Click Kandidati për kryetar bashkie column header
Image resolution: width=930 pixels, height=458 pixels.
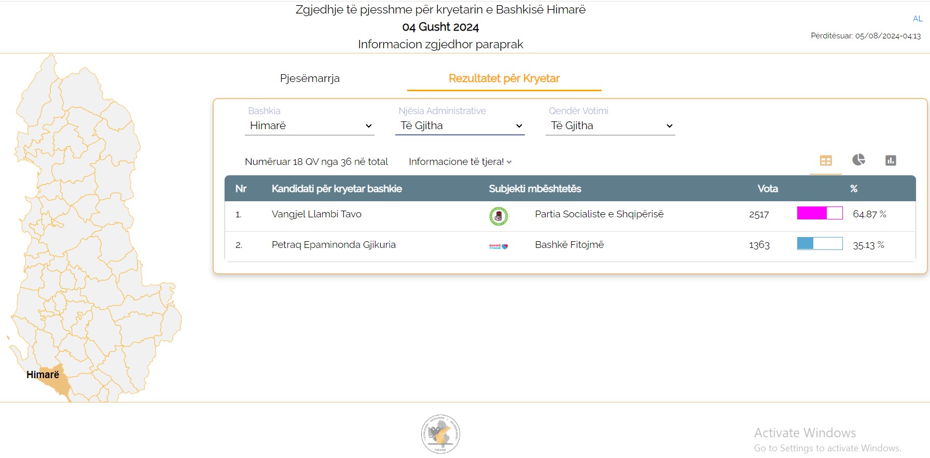tap(337, 189)
